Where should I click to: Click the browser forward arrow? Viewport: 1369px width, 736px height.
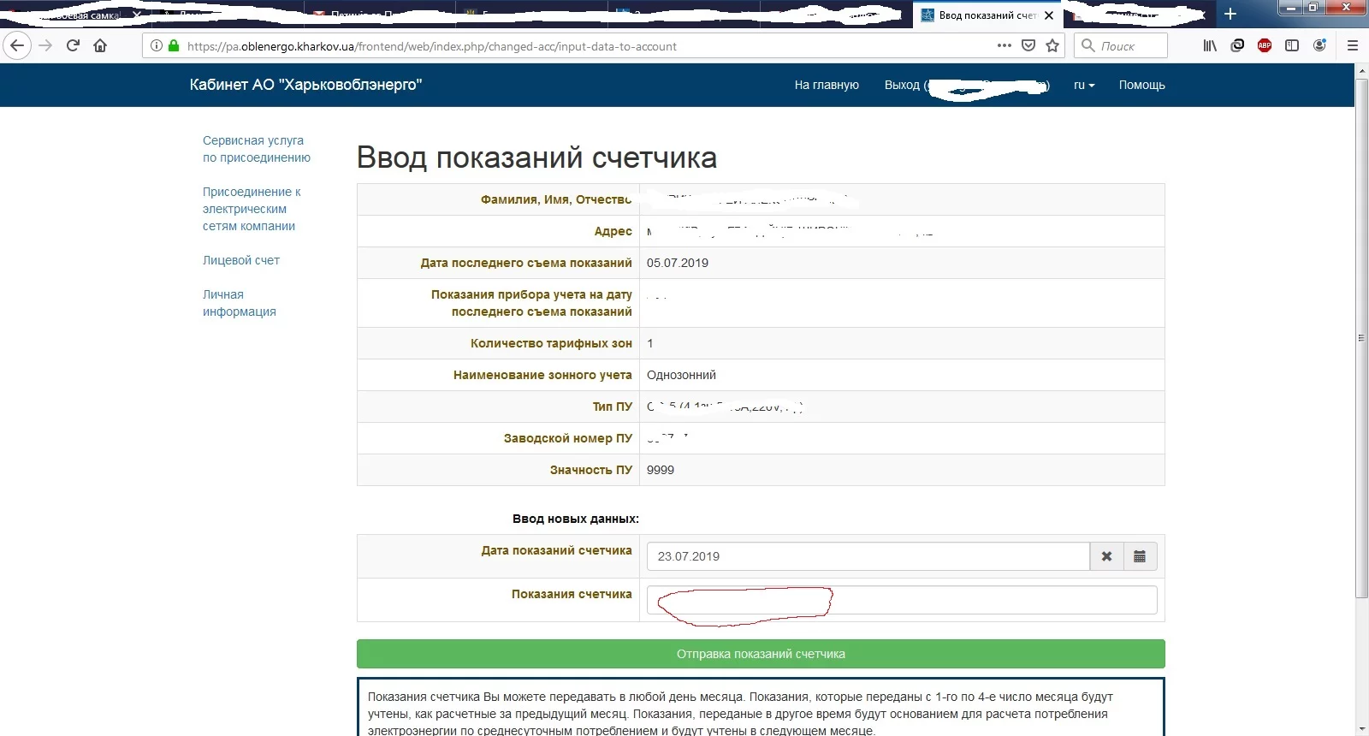46,45
